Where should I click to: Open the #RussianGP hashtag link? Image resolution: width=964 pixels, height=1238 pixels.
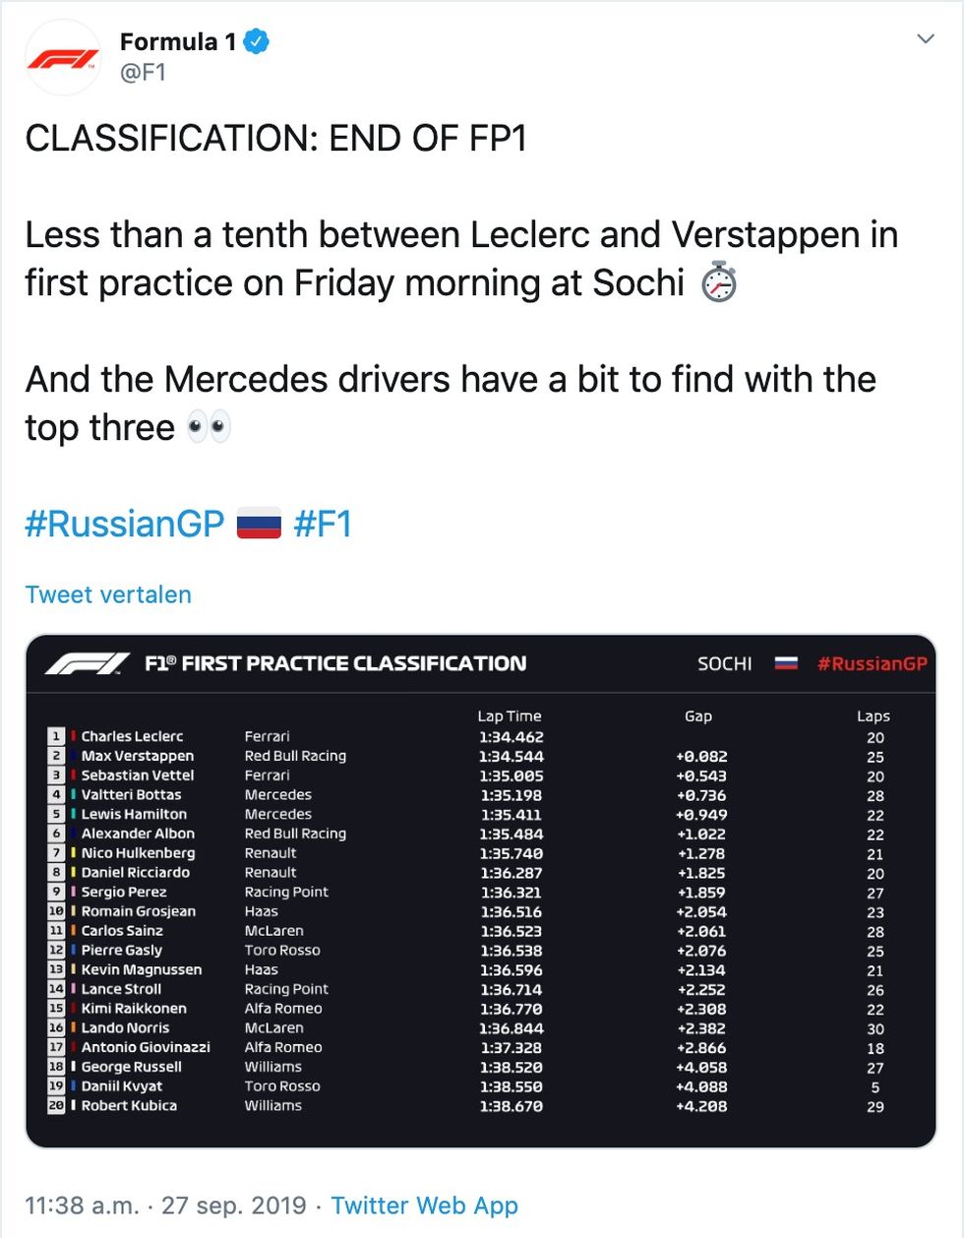[125, 524]
